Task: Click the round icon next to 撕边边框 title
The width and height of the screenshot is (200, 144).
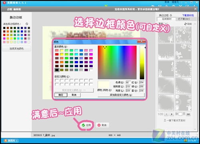Action: pyautogui.click(x=171, y=15)
